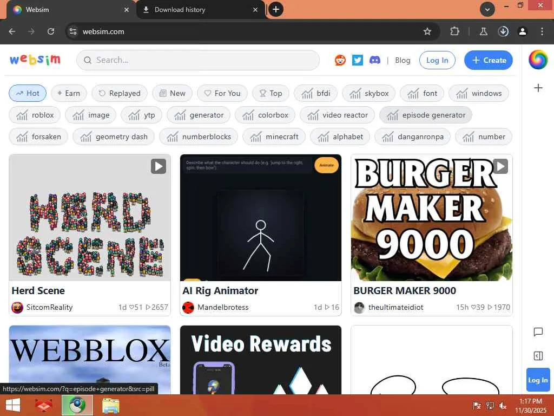Click the roblox trending tag
The height and width of the screenshot is (416, 554).
[x=35, y=115]
